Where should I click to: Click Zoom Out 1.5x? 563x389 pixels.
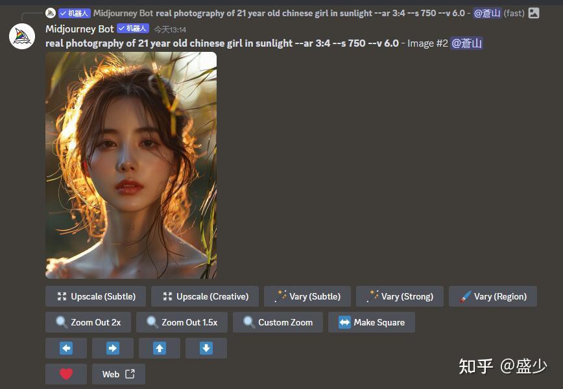click(182, 322)
